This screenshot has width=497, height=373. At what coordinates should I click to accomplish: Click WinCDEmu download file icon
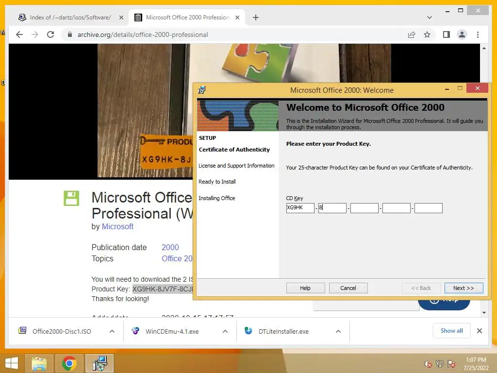point(135,331)
